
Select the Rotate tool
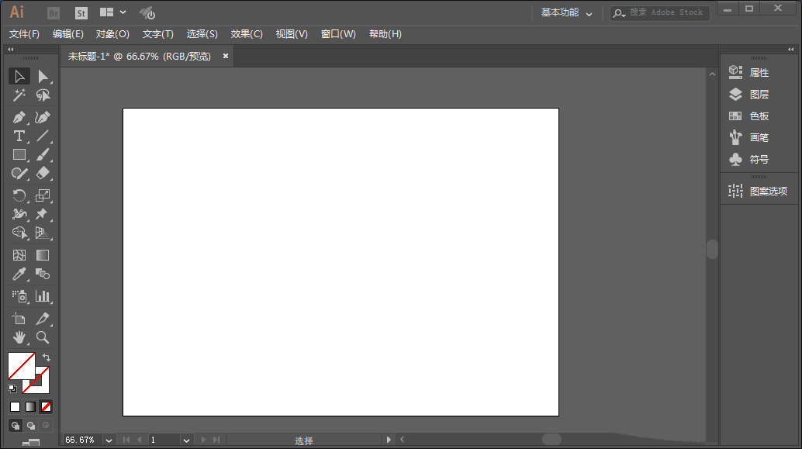(19, 195)
